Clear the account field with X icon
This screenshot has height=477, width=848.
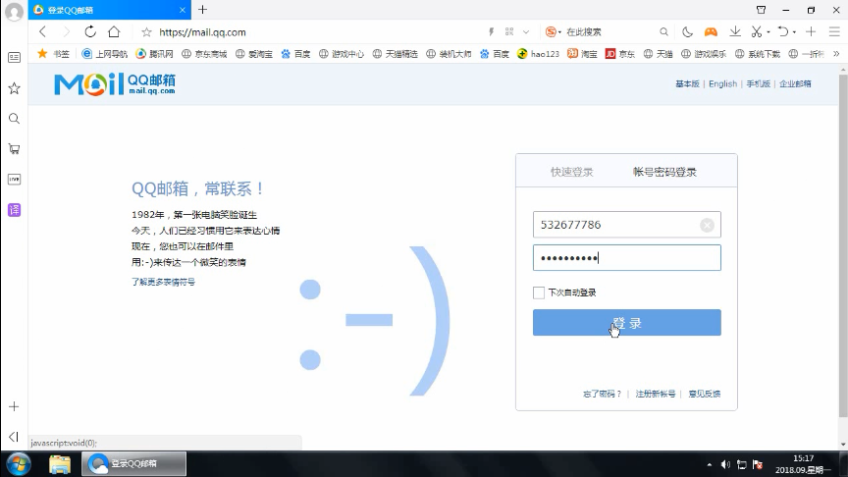pos(707,225)
